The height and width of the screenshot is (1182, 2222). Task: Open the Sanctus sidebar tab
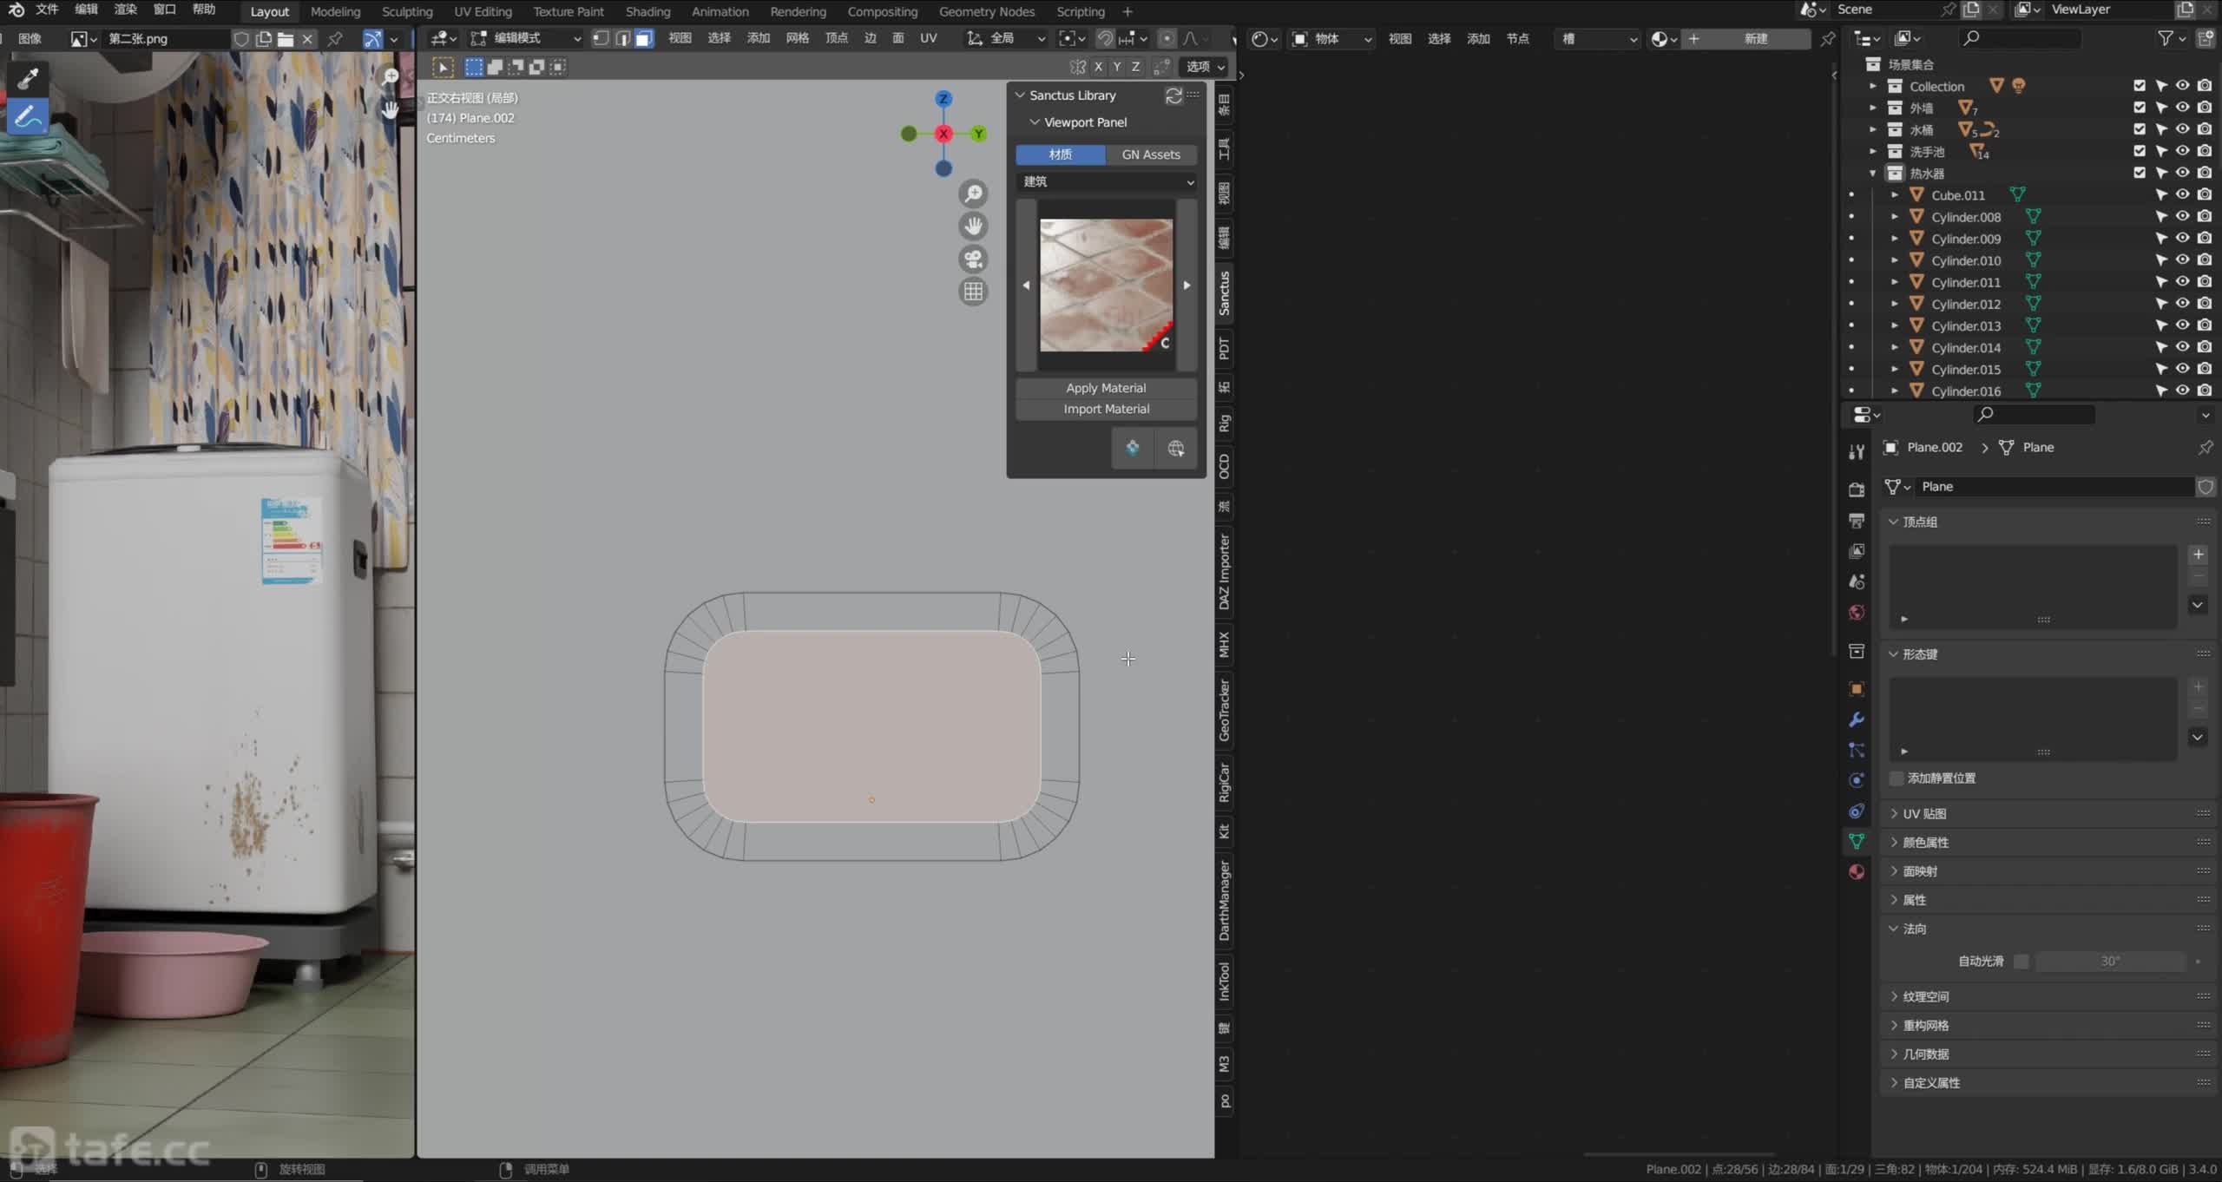1224,293
